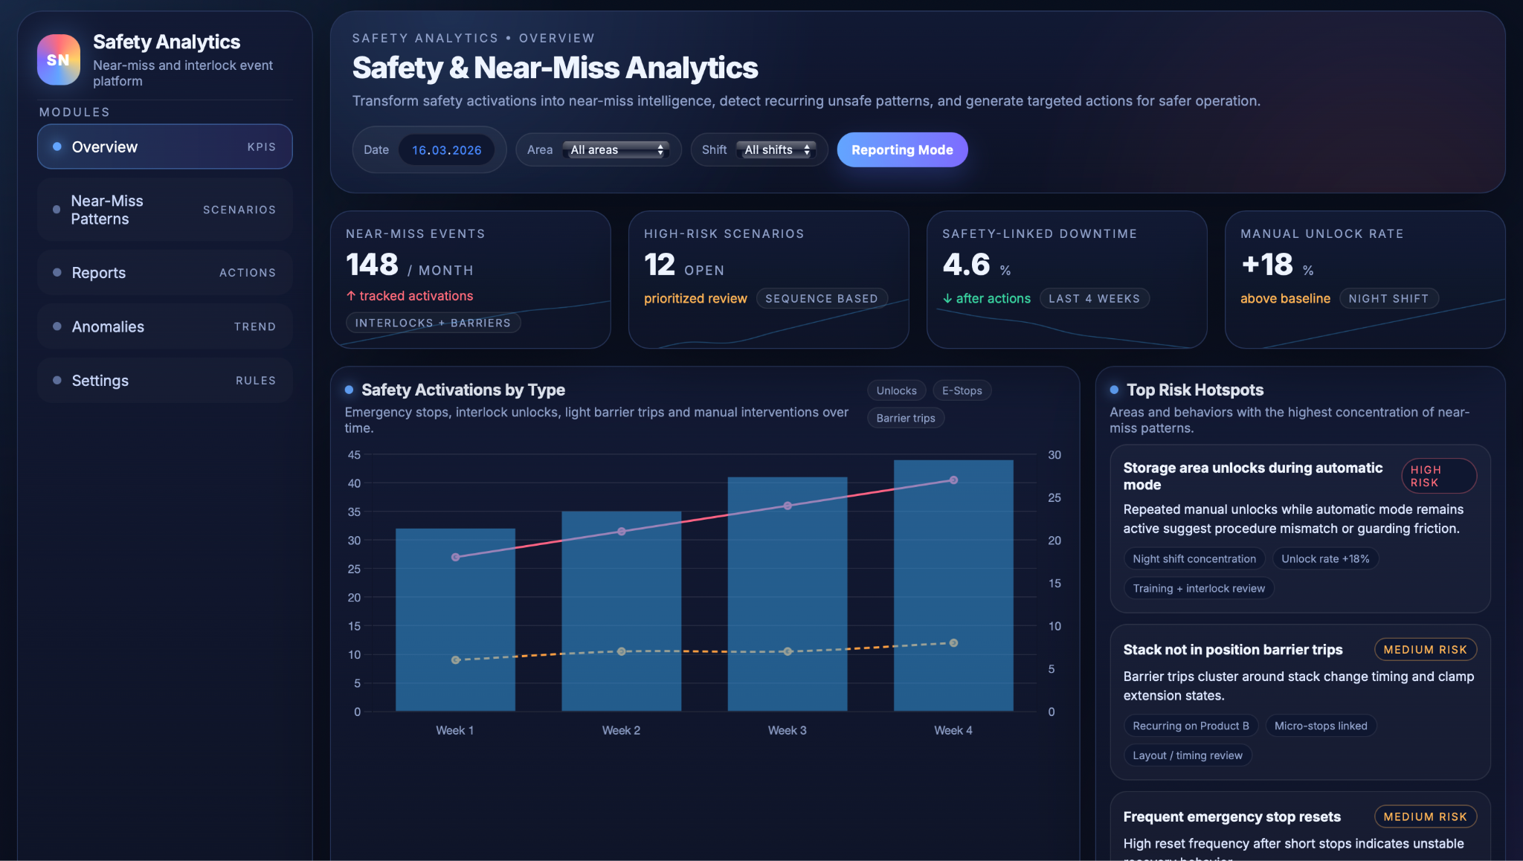
Task: Select Anomalies in the sidebar
Action: tap(164, 326)
